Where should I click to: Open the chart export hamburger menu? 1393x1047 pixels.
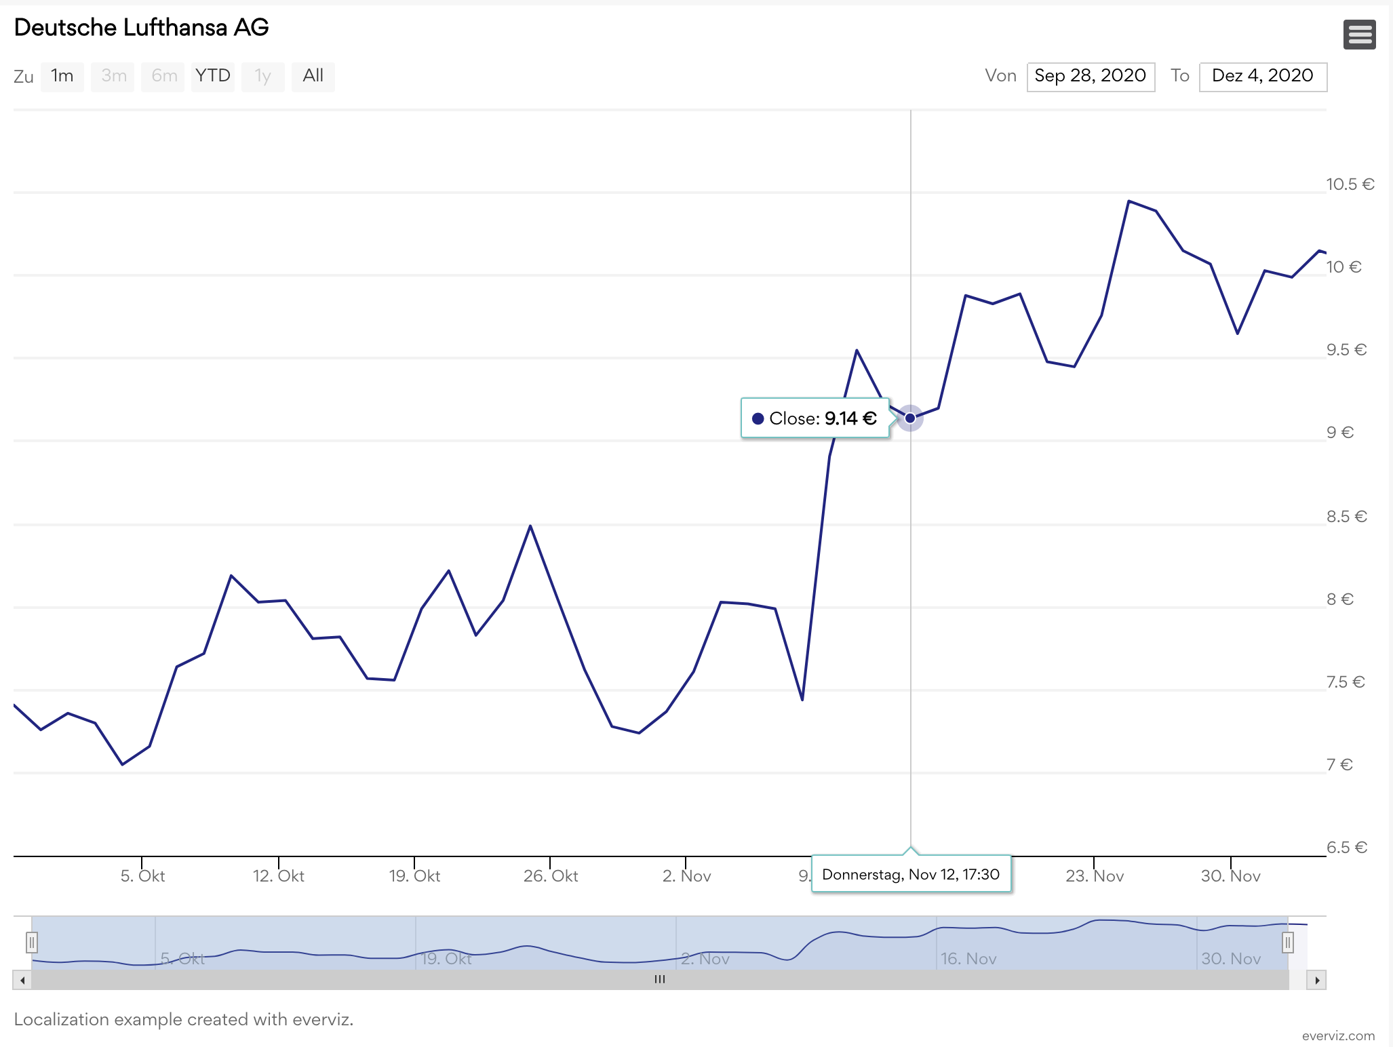coord(1360,34)
